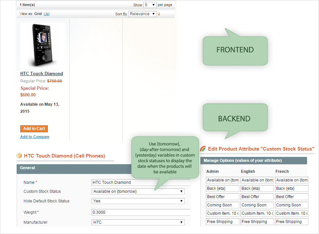Click the $600.00 special price

pyautogui.click(x=28, y=95)
